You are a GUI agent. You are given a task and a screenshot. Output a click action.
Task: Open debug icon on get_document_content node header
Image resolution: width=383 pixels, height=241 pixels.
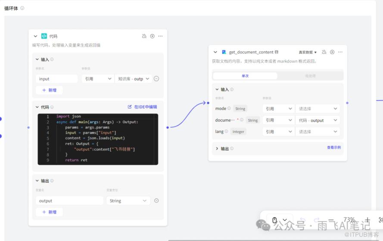pyautogui.click(x=324, y=52)
